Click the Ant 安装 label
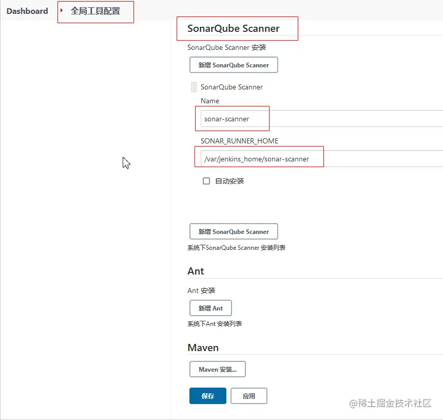The image size is (443, 420). (x=201, y=290)
